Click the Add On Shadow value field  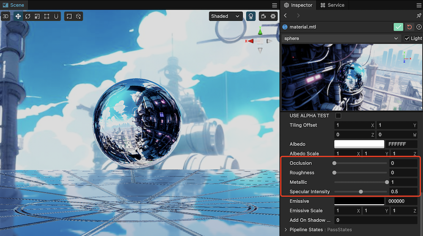point(376,220)
